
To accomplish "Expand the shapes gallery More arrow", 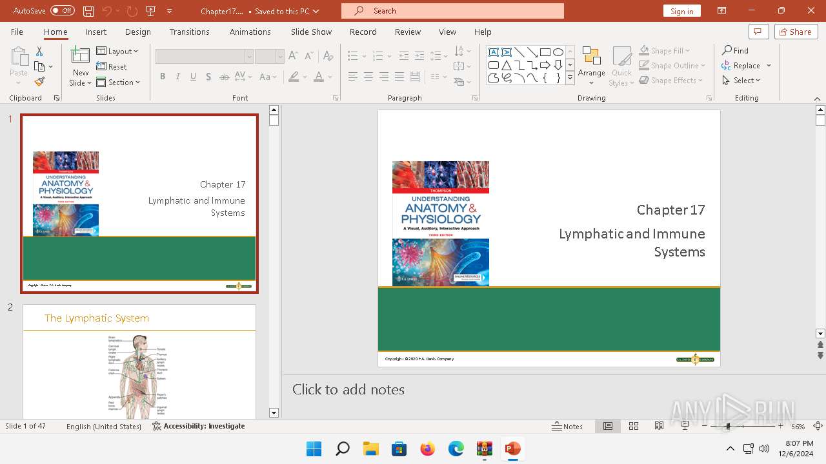I will (570, 78).
